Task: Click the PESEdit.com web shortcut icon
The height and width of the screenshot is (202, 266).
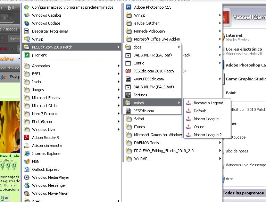Action: click(128, 111)
